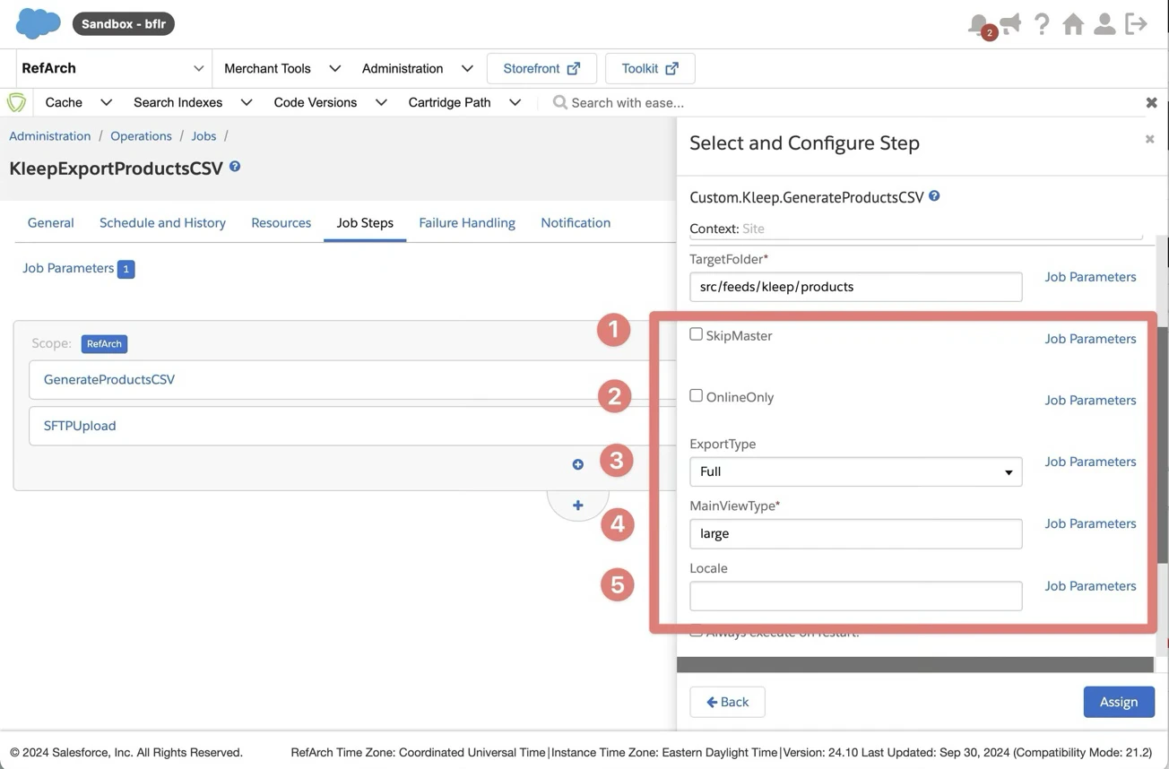Open the ExportType Full dropdown

pyautogui.click(x=855, y=471)
